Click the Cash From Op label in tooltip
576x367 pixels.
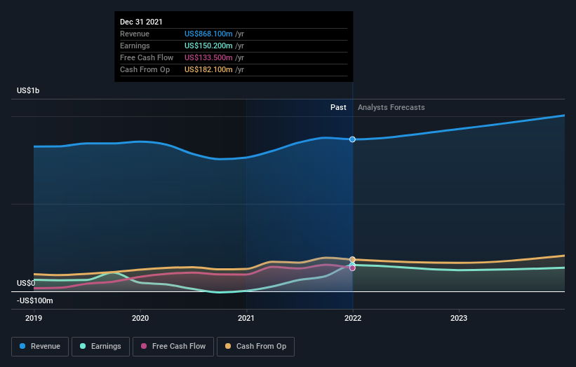click(x=145, y=69)
